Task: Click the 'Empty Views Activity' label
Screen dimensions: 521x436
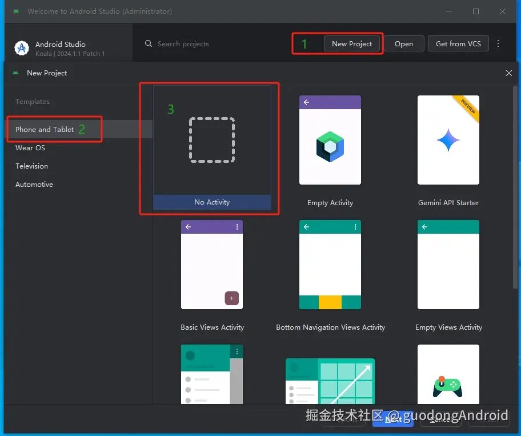Action: (448, 327)
